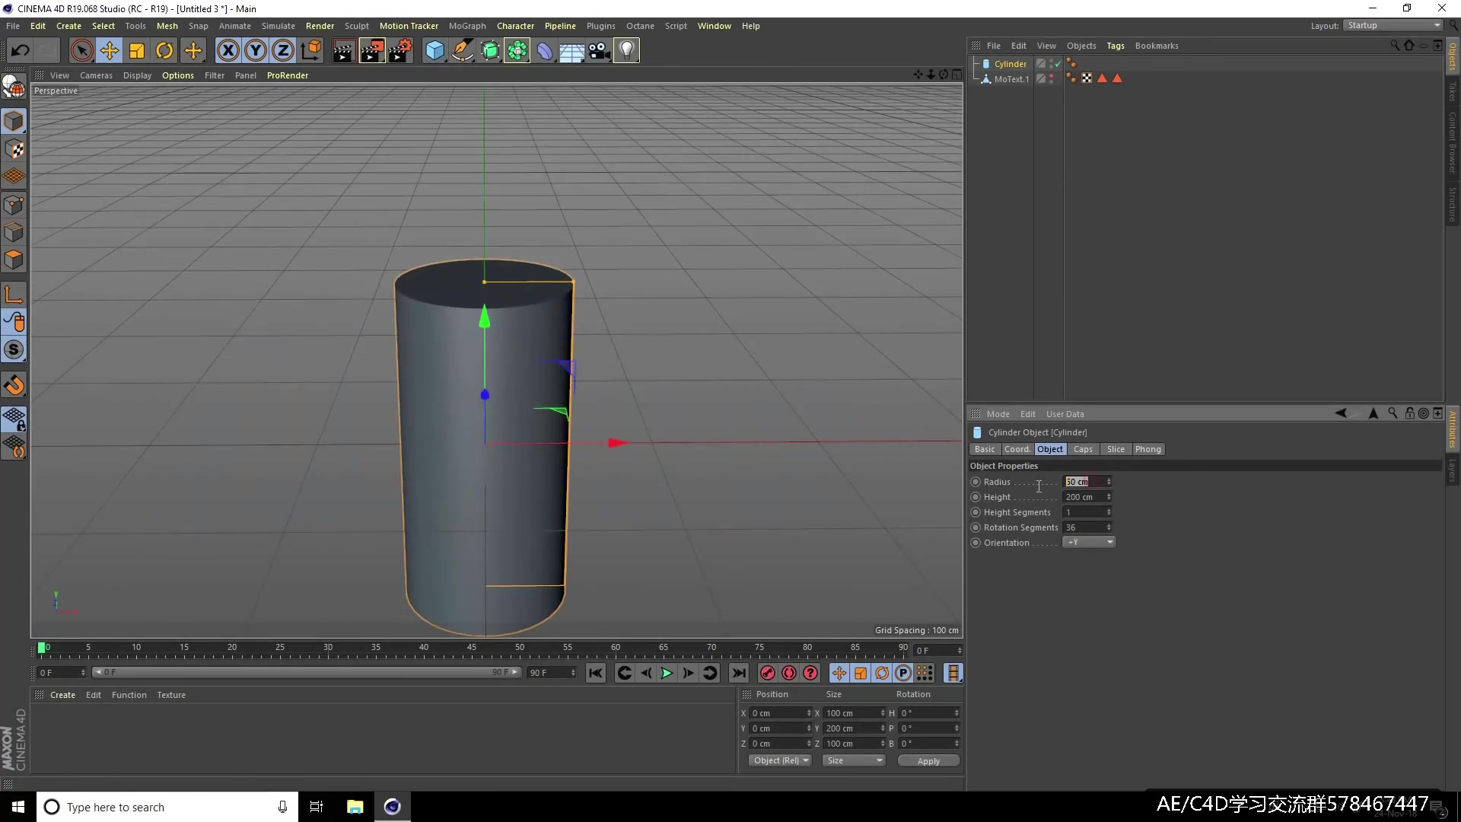
Task: Click the Undo arrow icon
Action: pyautogui.click(x=21, y=50)
